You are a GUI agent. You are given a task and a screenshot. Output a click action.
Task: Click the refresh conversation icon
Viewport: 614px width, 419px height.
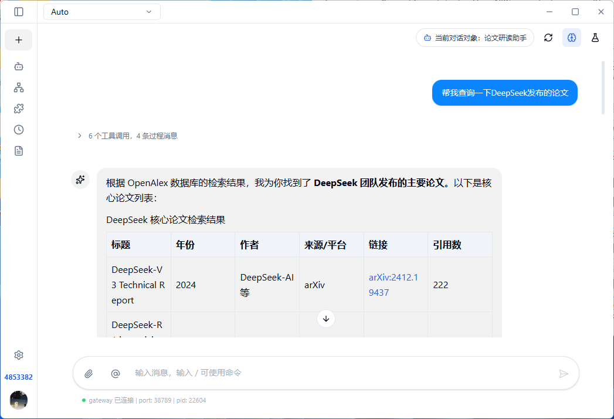click(x=548, y=38)
